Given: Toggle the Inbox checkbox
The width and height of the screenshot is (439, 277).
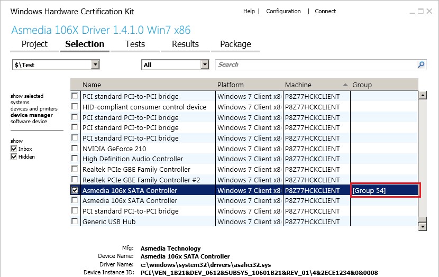Looking at the screenshot, I should 14,149.
